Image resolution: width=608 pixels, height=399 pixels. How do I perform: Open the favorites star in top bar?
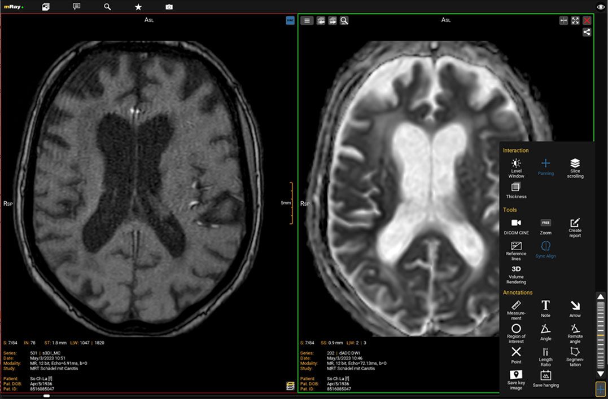coord(138,7)
